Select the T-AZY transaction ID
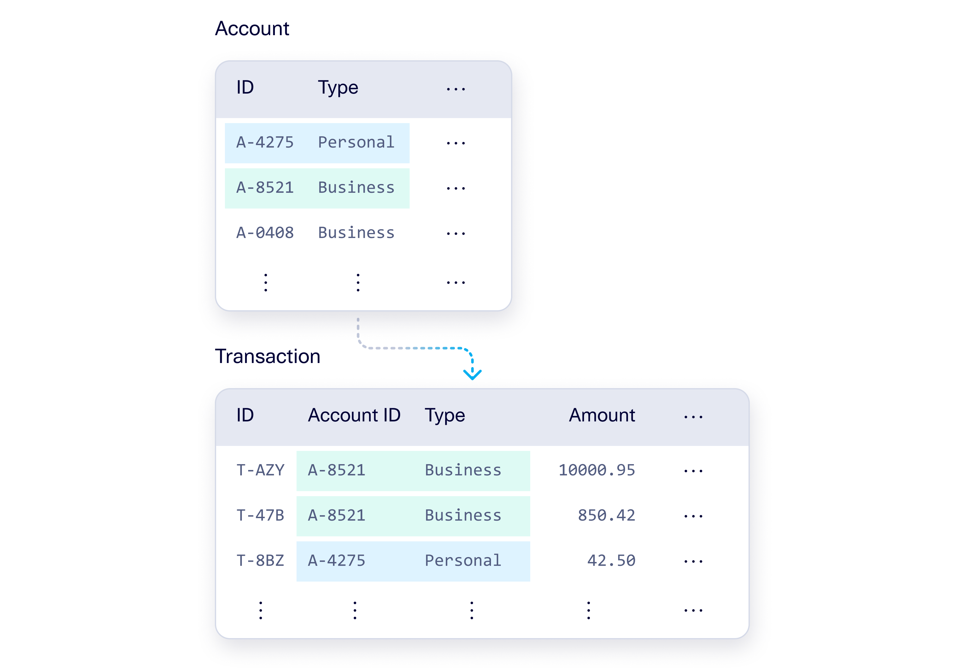The width and height of the screenshot is (965, 672). pos(260,470)
